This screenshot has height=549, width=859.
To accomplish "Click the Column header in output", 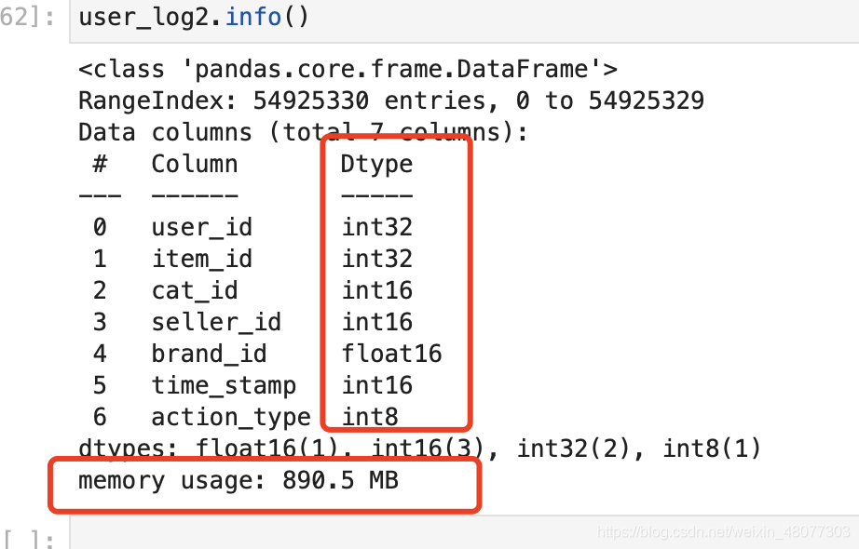I will (x=195, y=165).
